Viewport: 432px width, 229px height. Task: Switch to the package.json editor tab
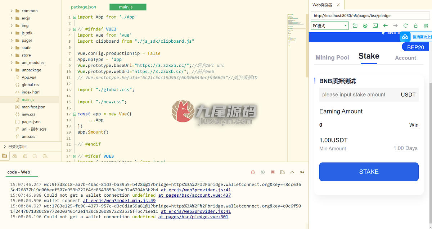pyautogui.click(x=84, y=7)
